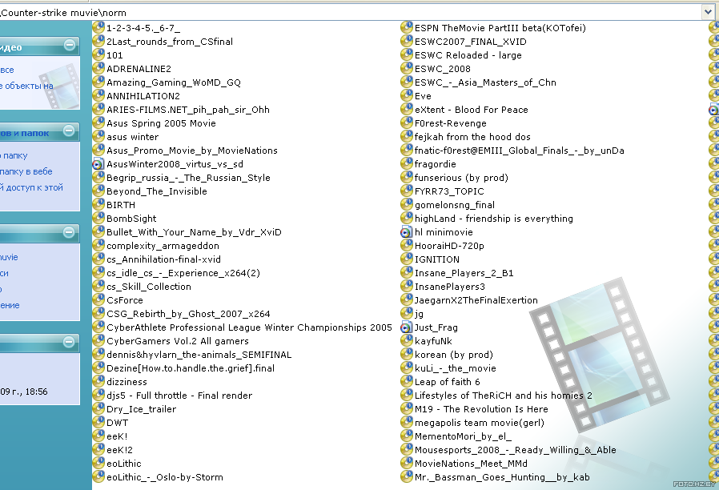Select 'gomelonsng_final' file name
The height and width of the screenshot is (490, 719).
pos(455,205)
